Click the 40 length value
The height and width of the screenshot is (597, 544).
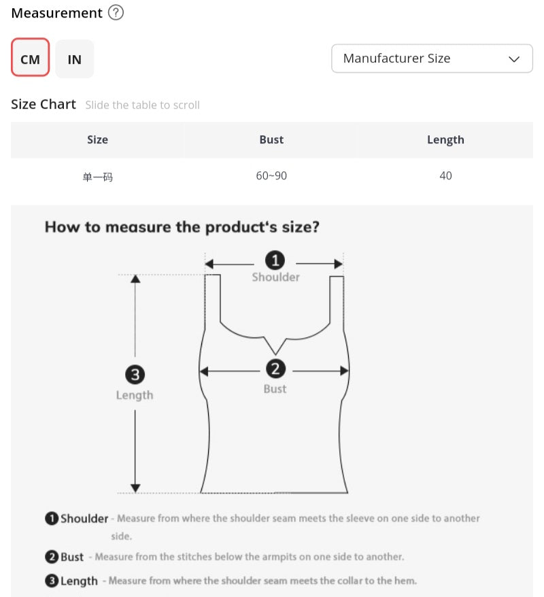(x=445, y=175)
